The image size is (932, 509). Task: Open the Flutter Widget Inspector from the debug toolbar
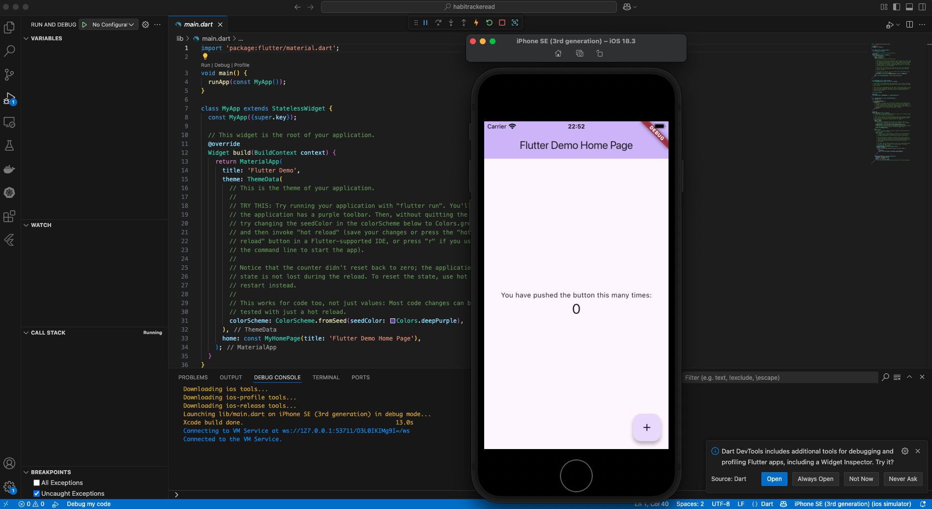tap(515, 23)
